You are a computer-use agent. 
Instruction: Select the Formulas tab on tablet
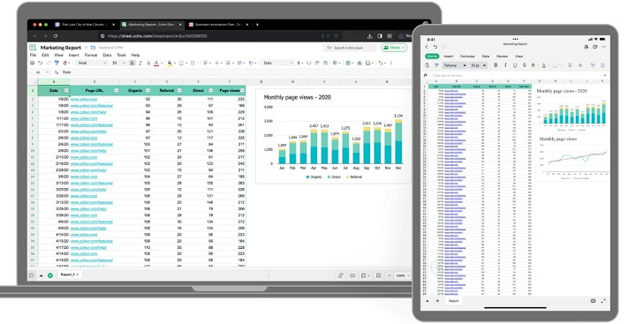pos(467,57)
